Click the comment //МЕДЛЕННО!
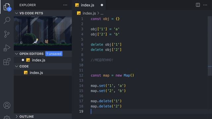This screenshot has width=212, height=119. pyautogui.click(x=102, y=60)
